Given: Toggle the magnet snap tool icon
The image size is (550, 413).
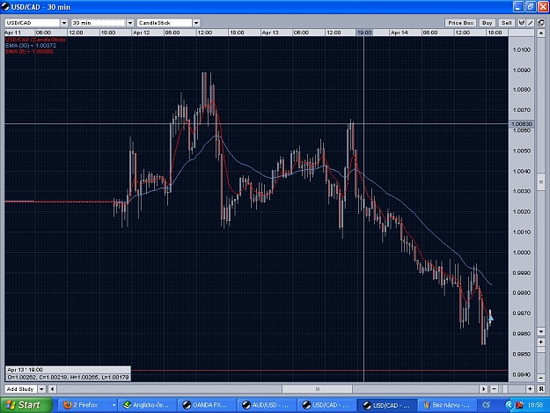Looking at the screenshot, I should point(522,23).
